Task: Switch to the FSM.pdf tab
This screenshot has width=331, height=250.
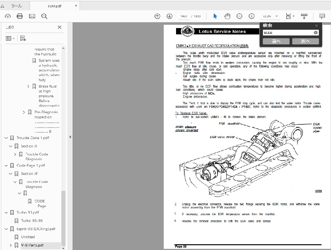Action: [x=54, y=6]
